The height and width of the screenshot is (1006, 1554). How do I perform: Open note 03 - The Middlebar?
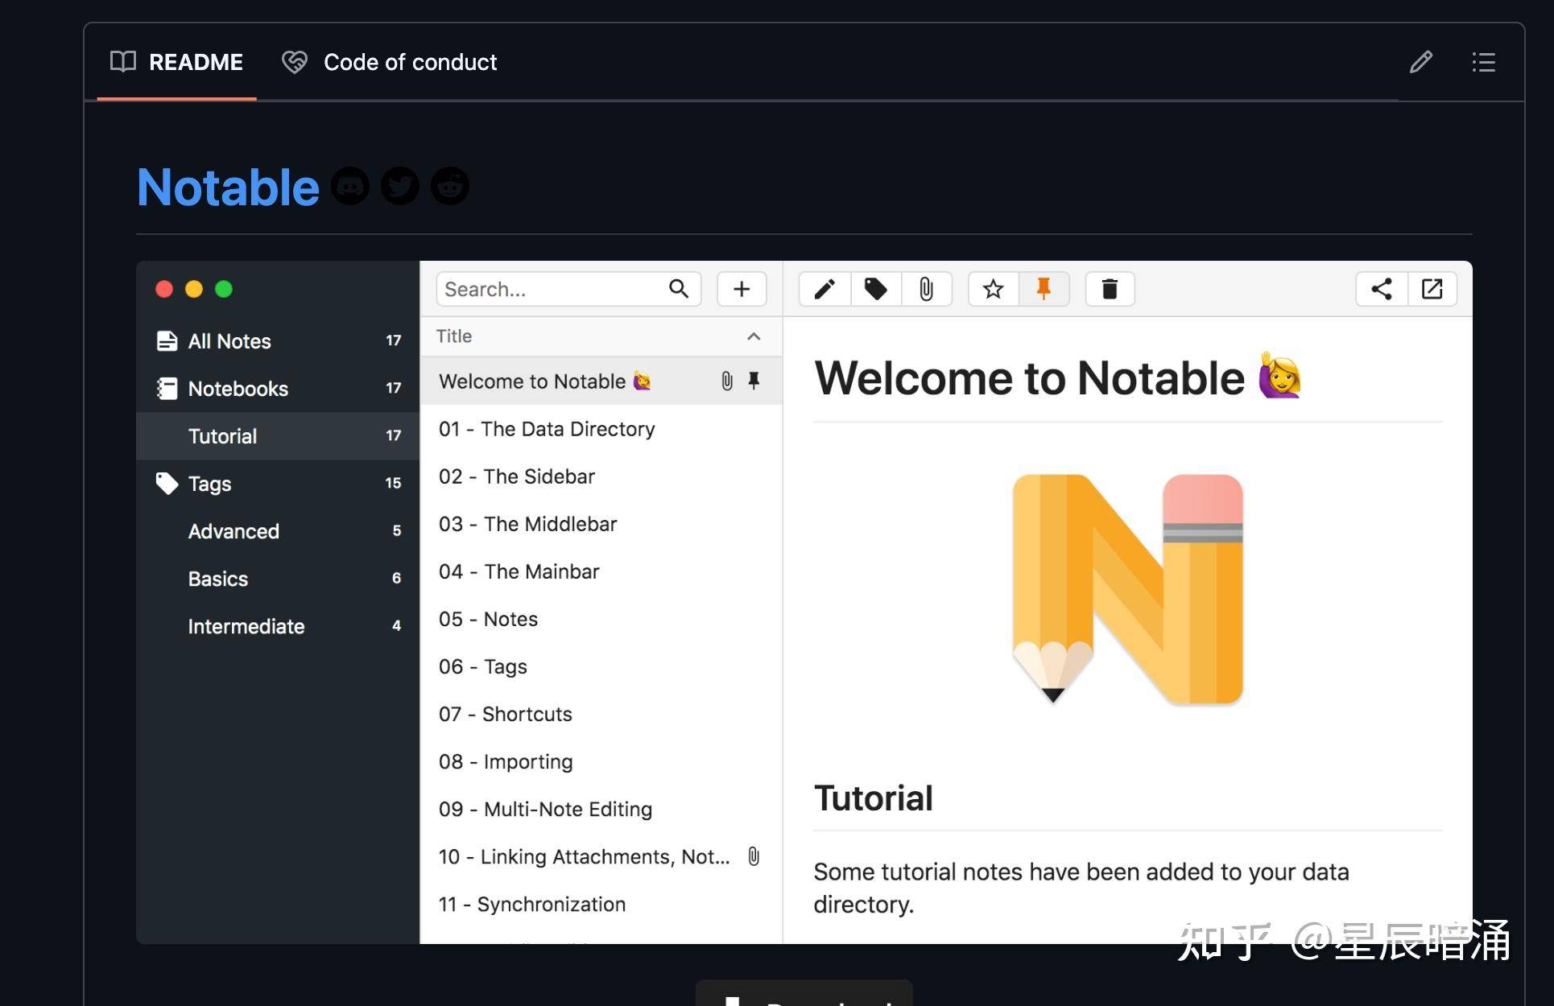click(x=601, y=524)
